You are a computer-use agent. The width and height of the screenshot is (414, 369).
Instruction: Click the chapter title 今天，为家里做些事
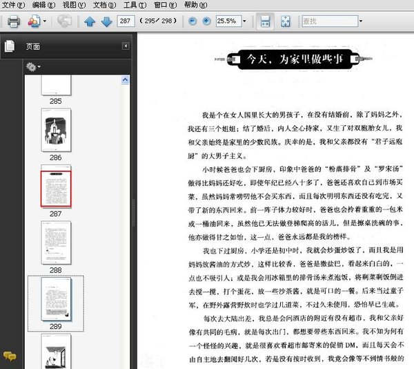point(294,59)
